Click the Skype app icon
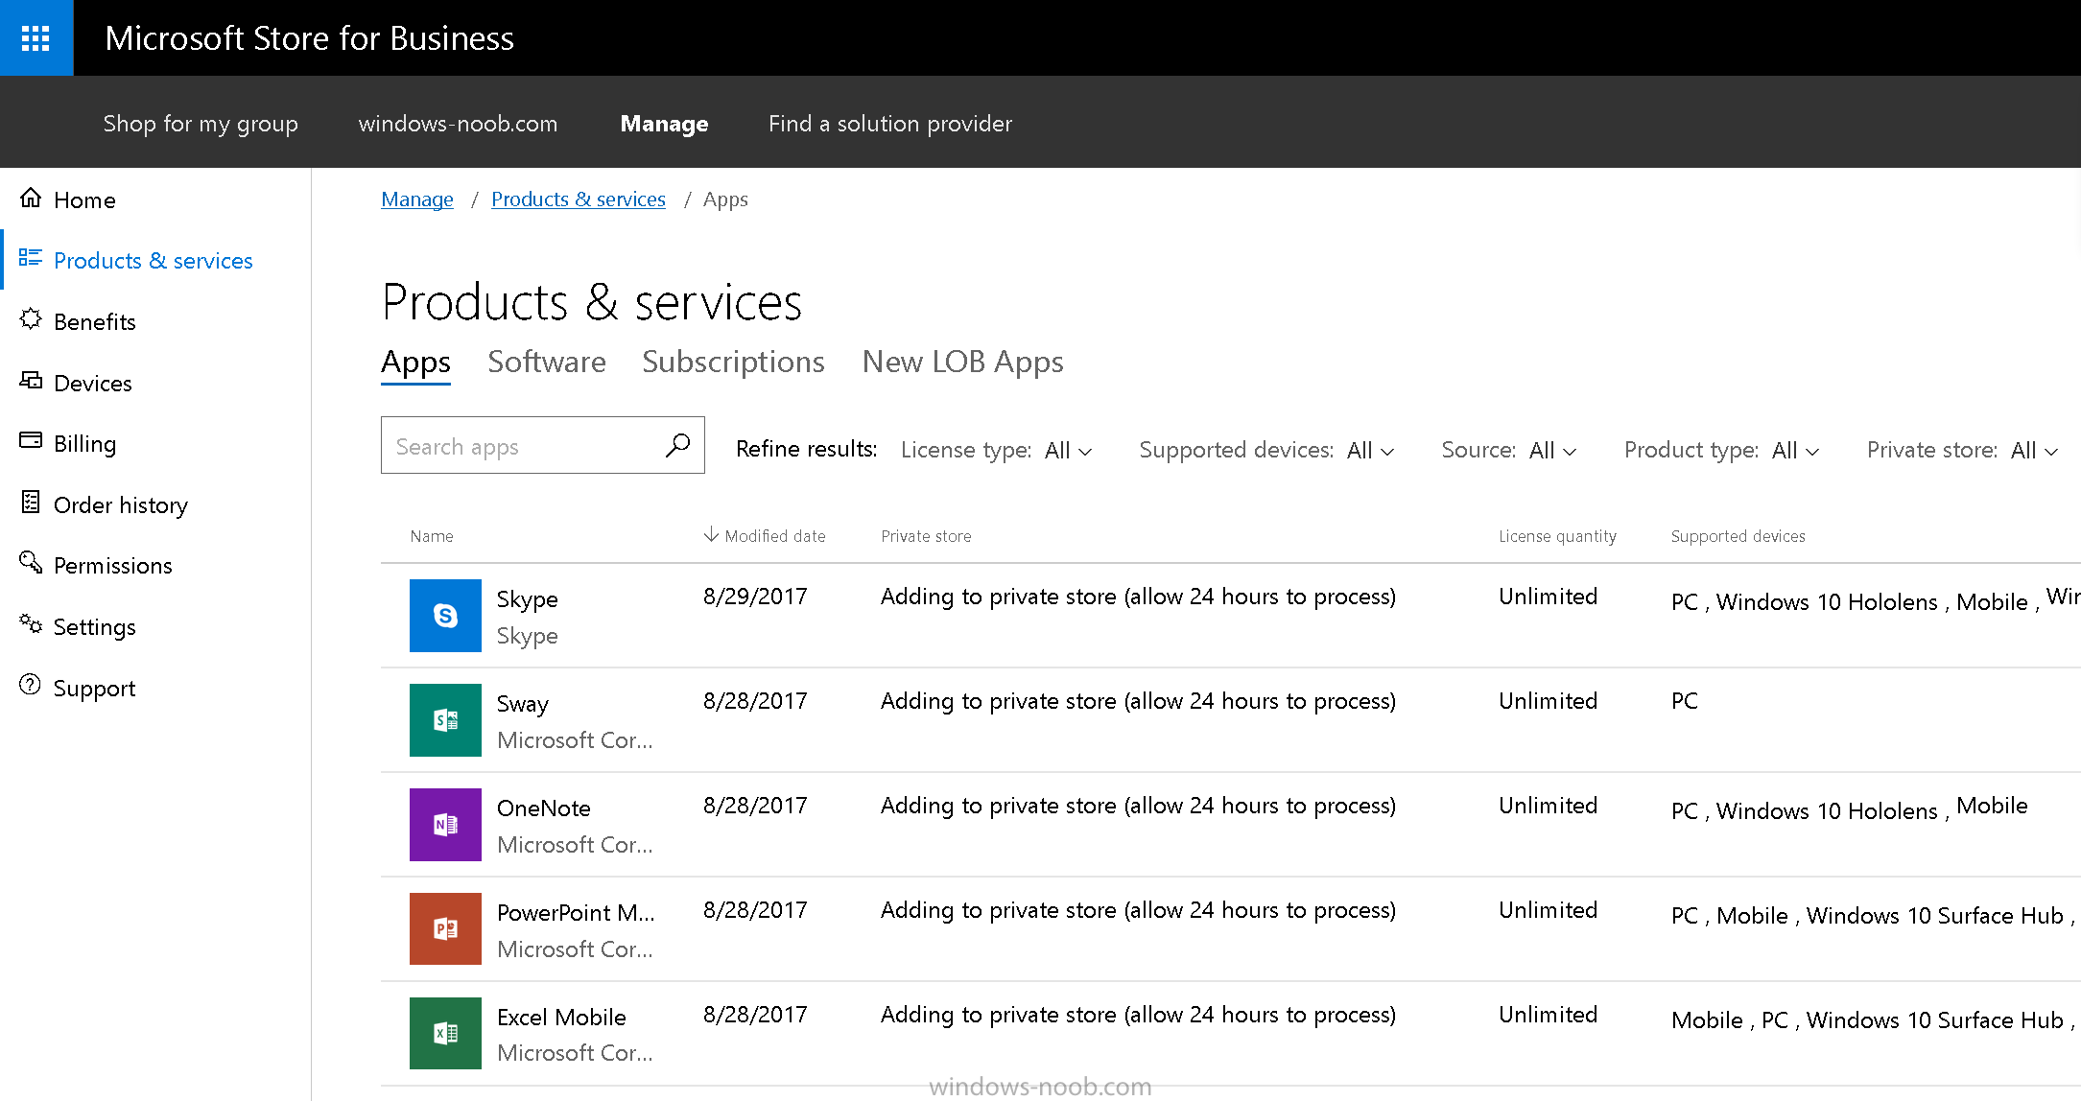 coord(445,616)
